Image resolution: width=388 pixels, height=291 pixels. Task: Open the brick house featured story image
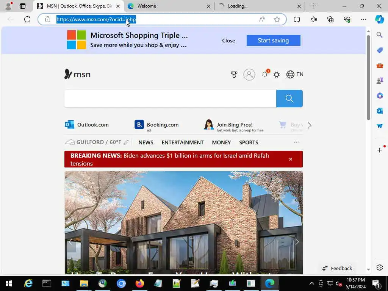click(x=183, y=223)
